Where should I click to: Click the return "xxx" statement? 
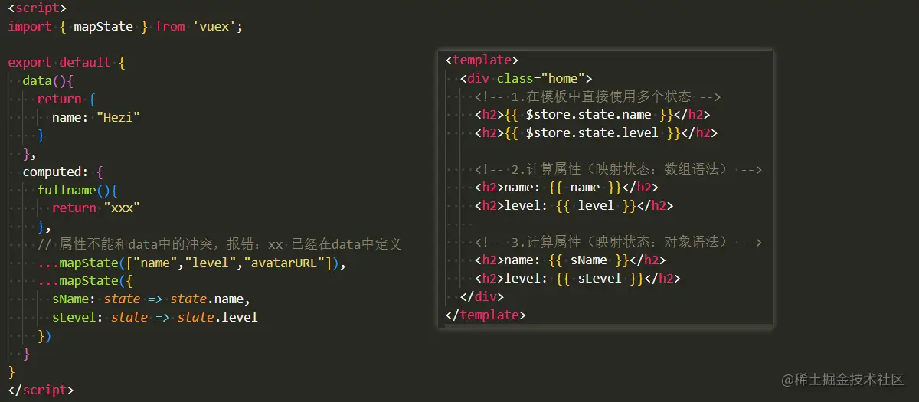pyautogui.click(x=96, y=208)
